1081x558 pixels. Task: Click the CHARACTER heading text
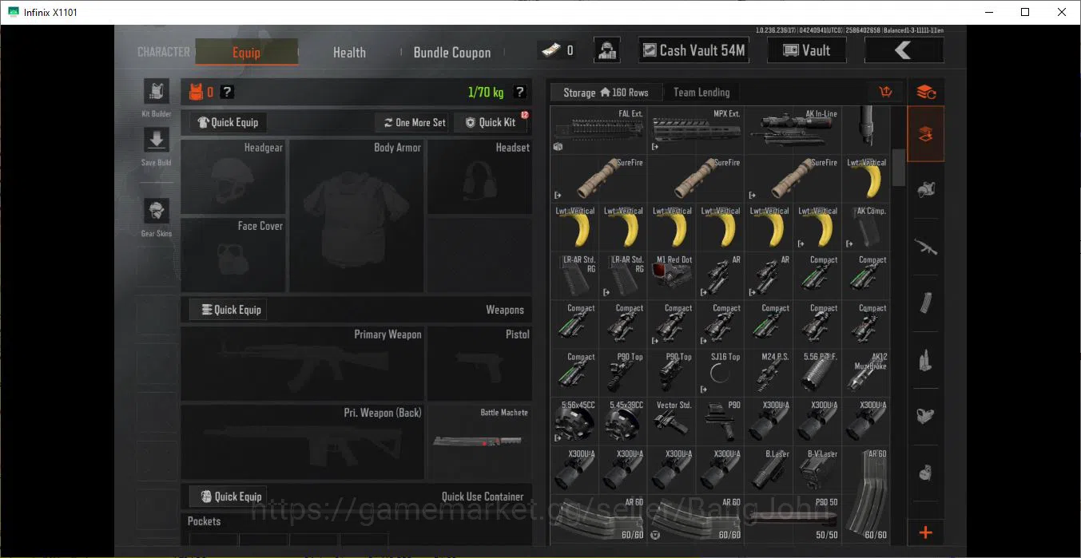coord(164,52)
